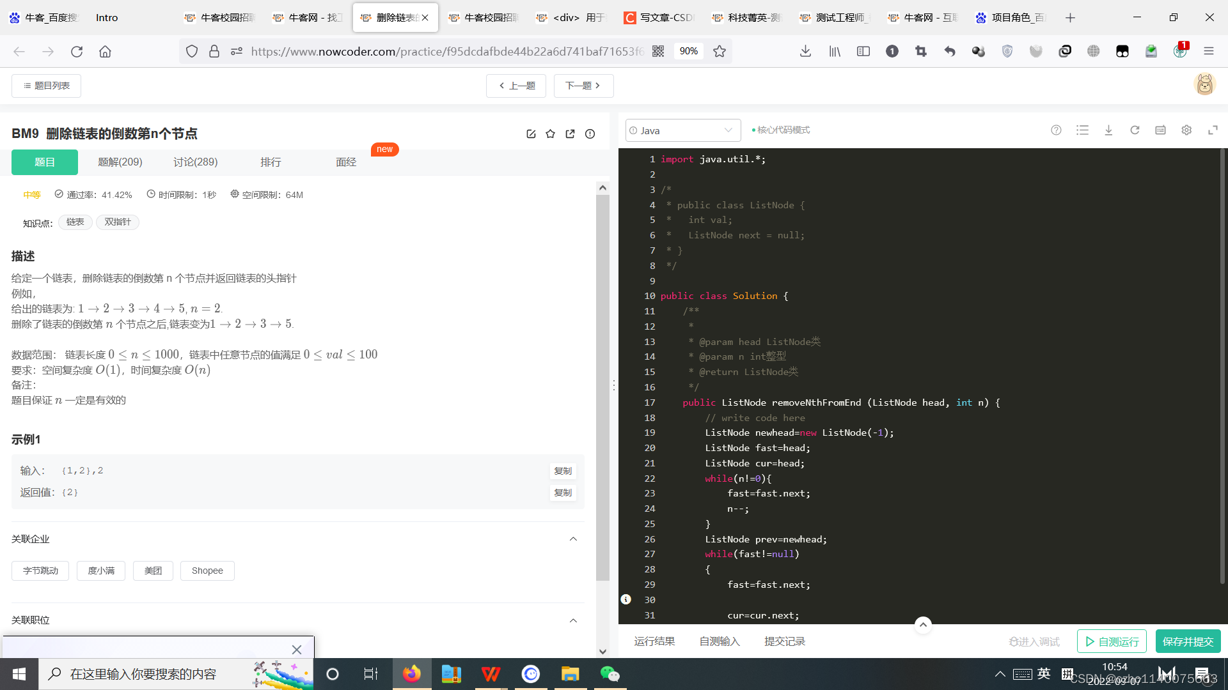Reset code with the editor refresh icon
Screen dimensions: 1228x690
[1135, 130]
